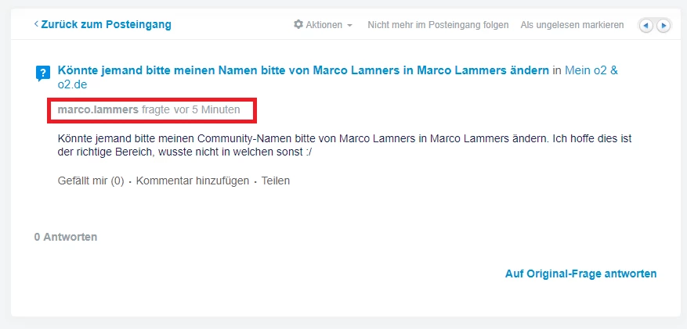Expand the Aktionen dropdown arrow
Screen dimensions: 687x329
[349, 26]
